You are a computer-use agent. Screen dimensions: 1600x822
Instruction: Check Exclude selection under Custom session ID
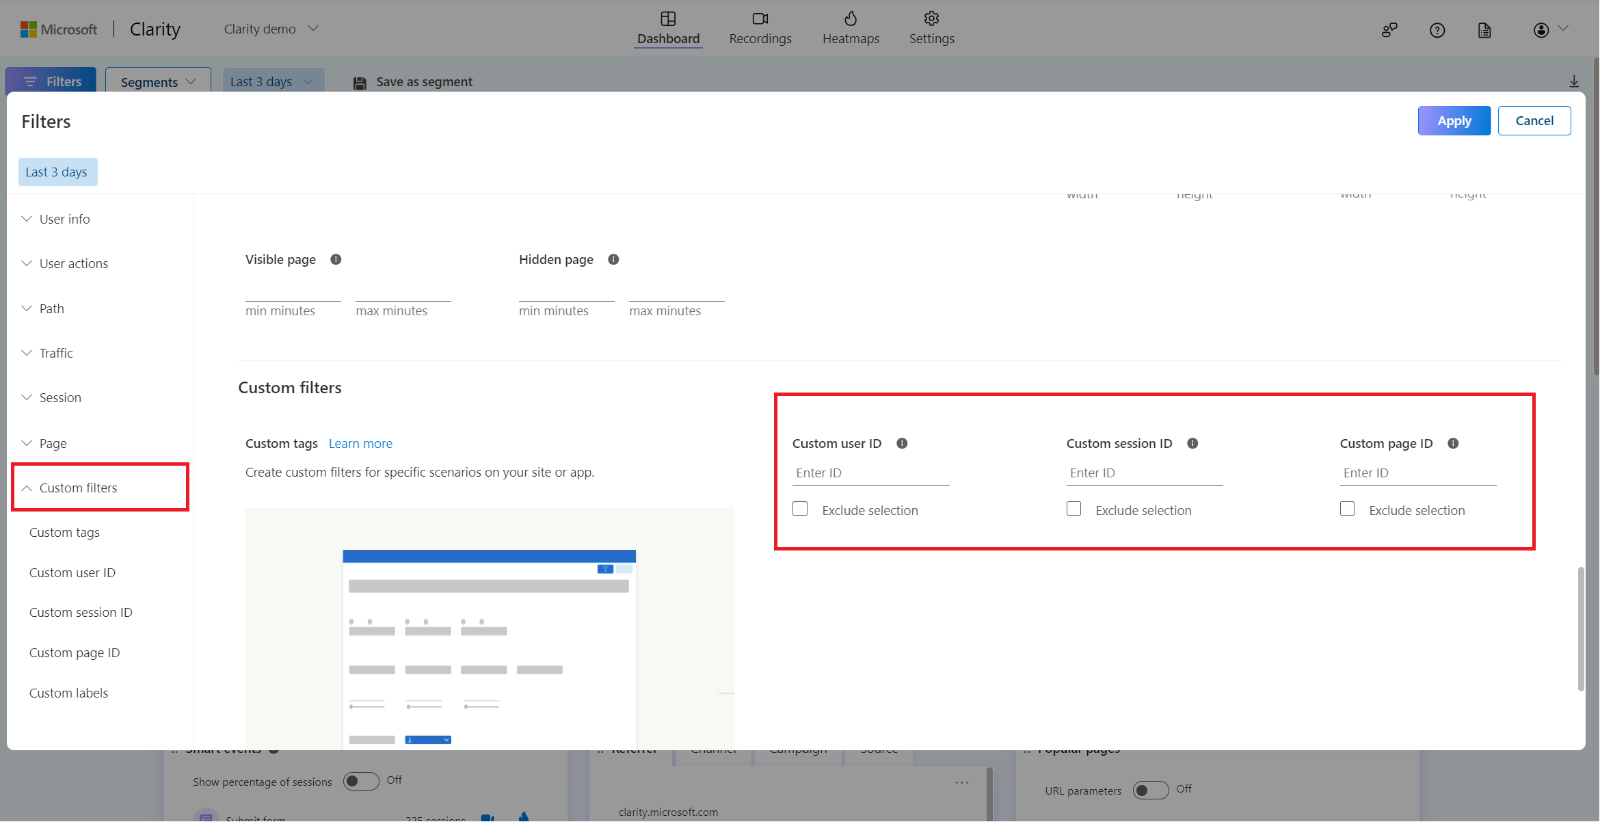1074,509
